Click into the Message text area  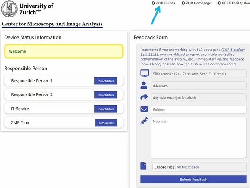click(198, 138)
